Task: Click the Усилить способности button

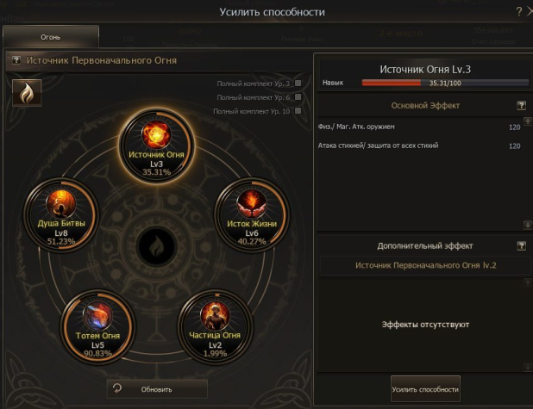Action: (x=425, y=389)
